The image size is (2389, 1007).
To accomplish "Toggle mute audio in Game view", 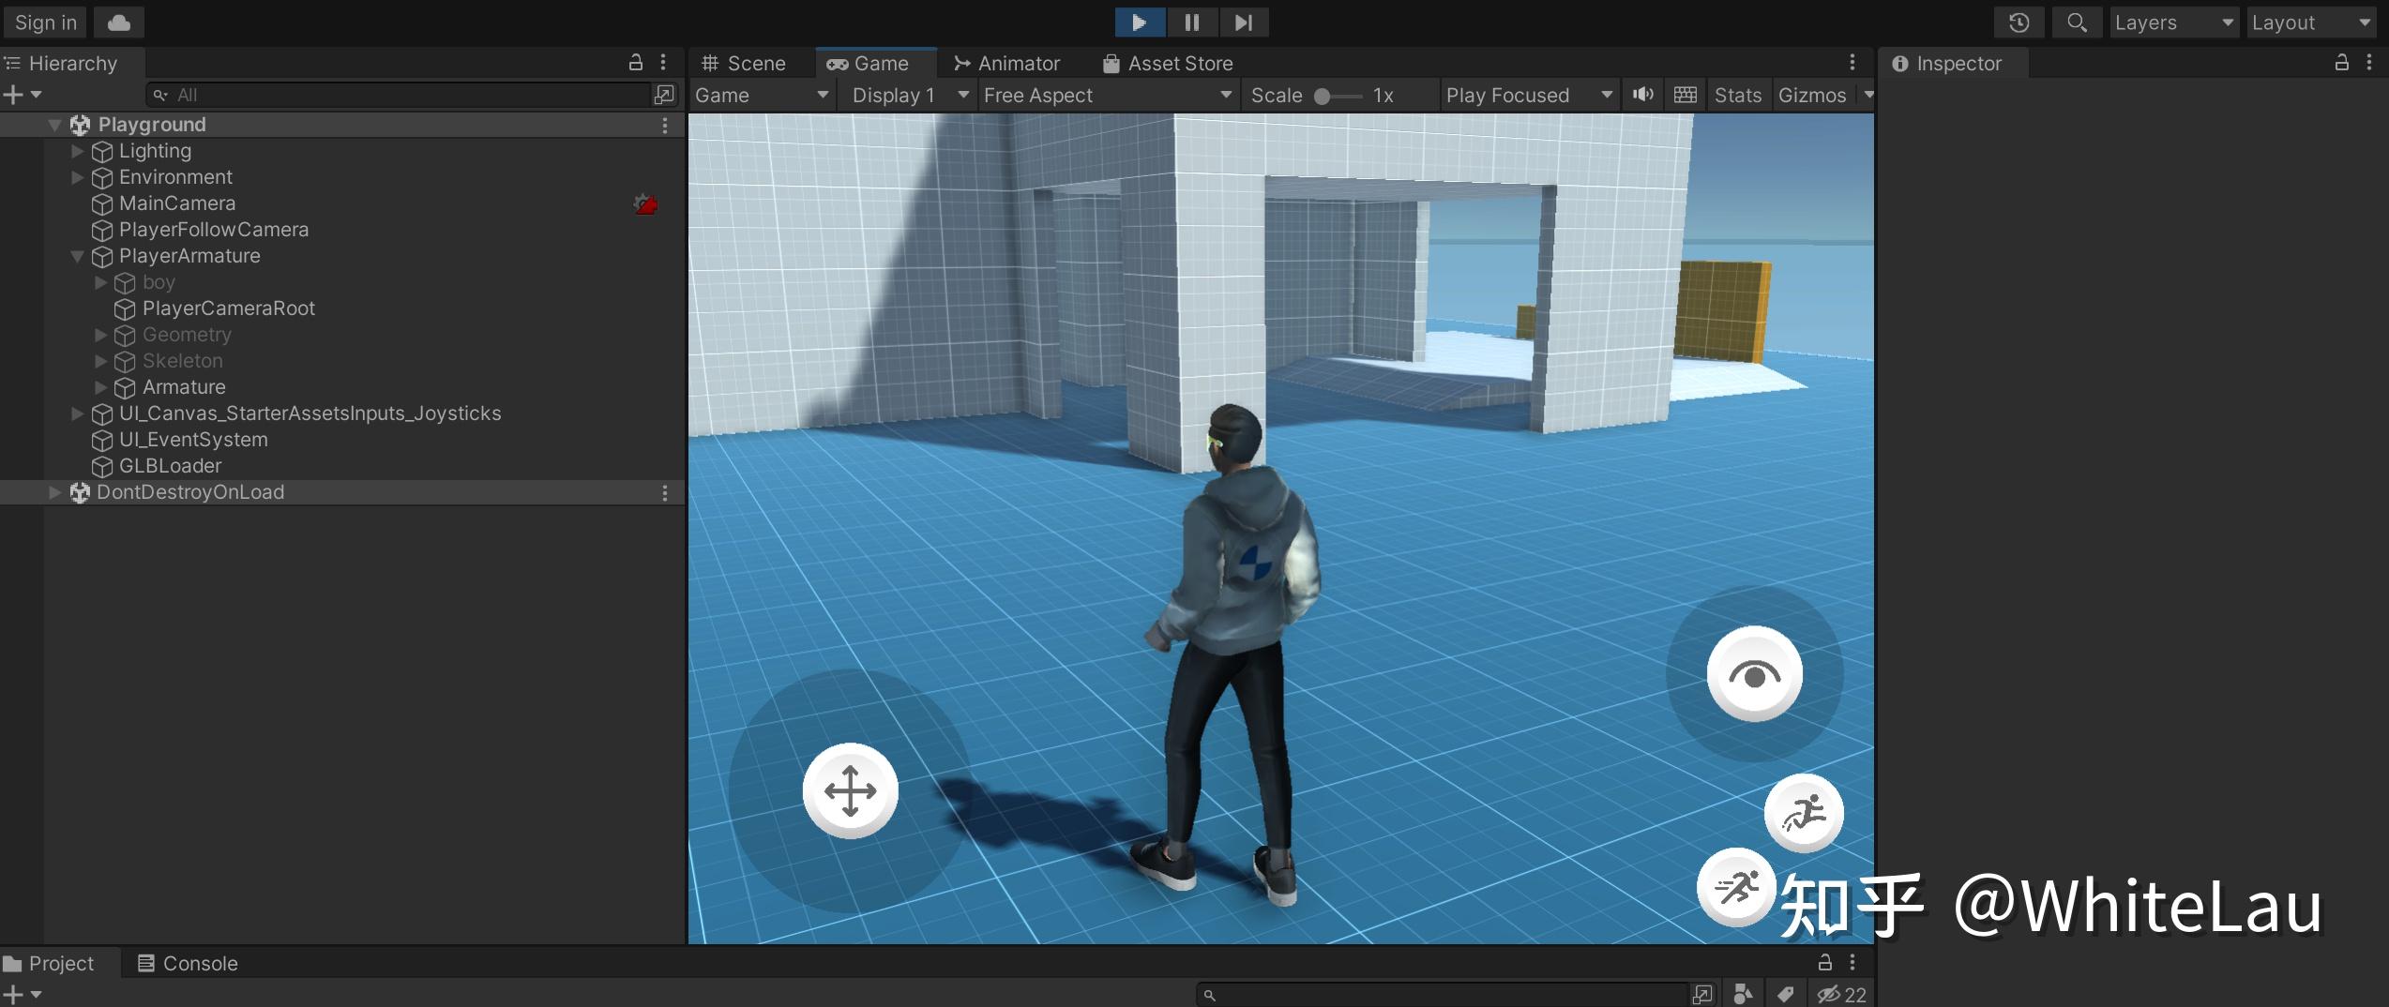I will click(x=1642, y=95).
